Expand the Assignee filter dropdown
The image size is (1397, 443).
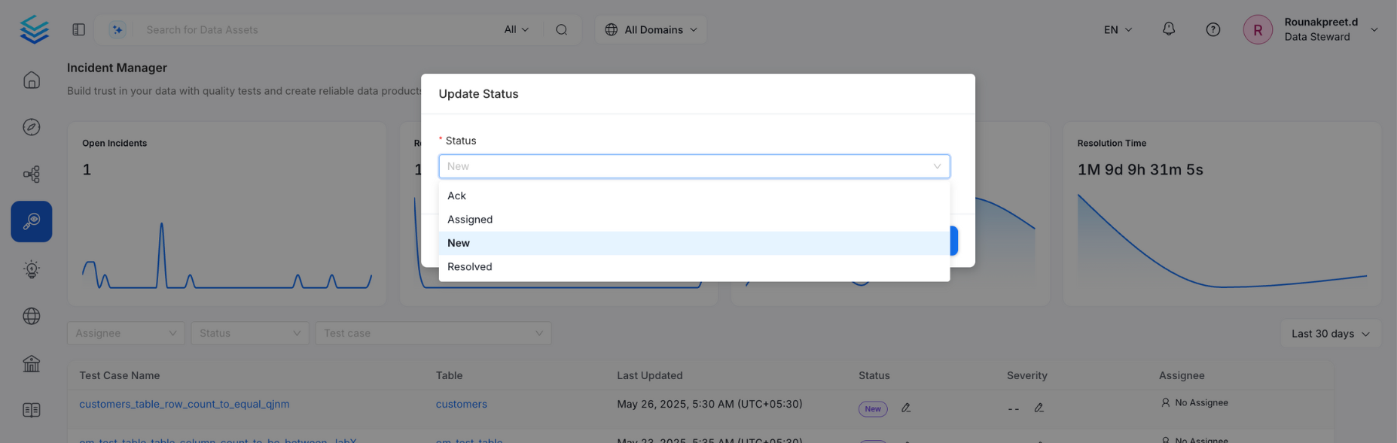[x=126, y=333]
